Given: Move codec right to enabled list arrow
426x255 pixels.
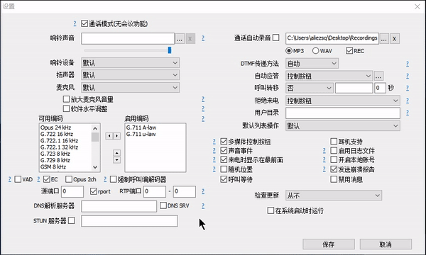Looking at the screenshot, I should coord(117,136).
